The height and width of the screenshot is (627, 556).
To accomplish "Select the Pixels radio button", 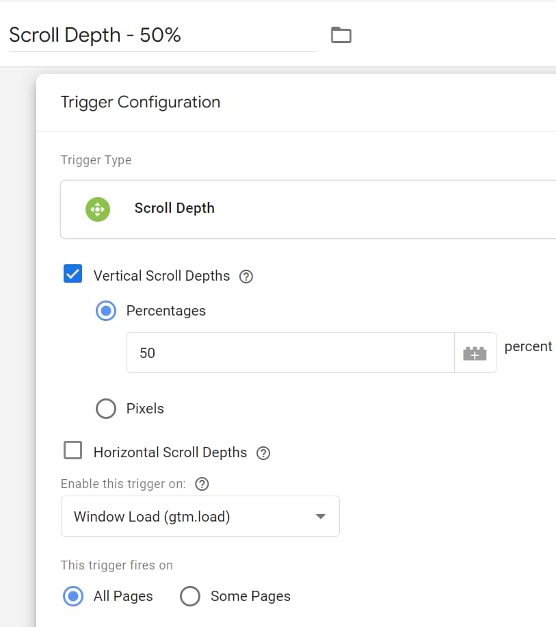I will click(x=106, y=409).
